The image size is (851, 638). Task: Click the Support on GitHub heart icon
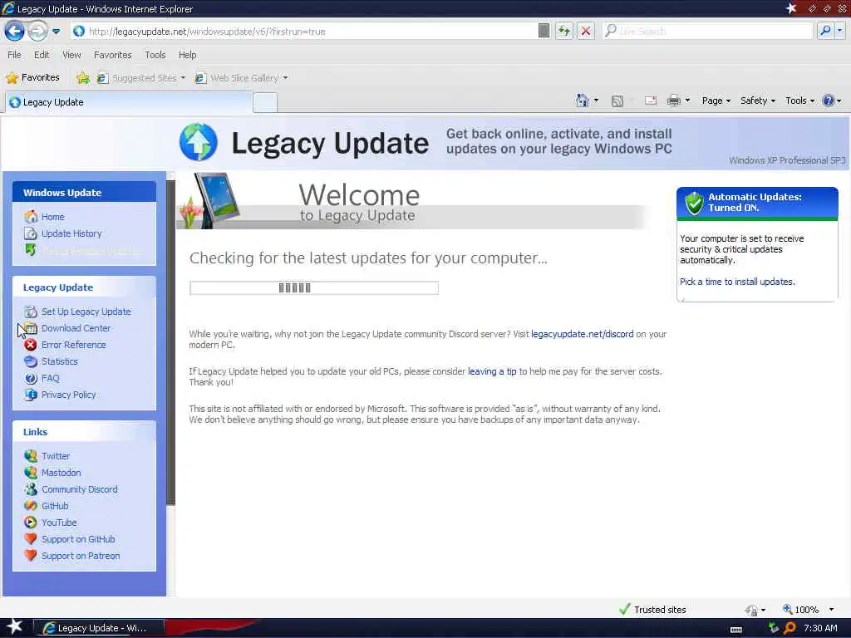pos(31,538)
